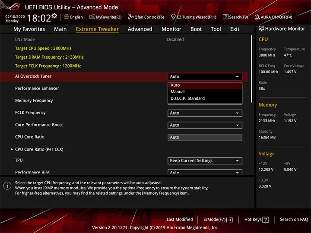
Task: Select the Core Performance Boost label
Action: click(x=39, y=125)
